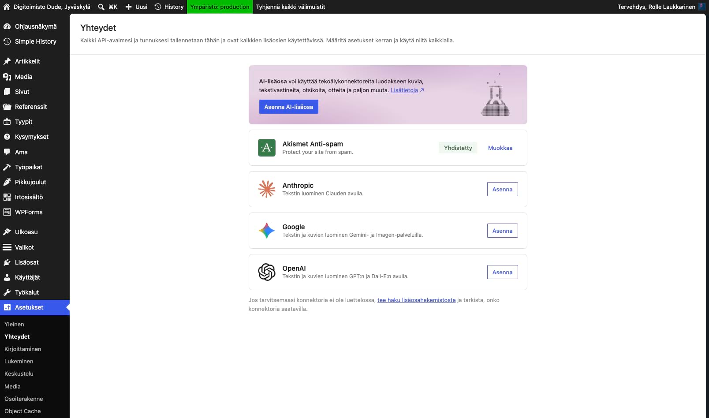Install the OpenAI connector with Asenna

(x=503, y=272)
